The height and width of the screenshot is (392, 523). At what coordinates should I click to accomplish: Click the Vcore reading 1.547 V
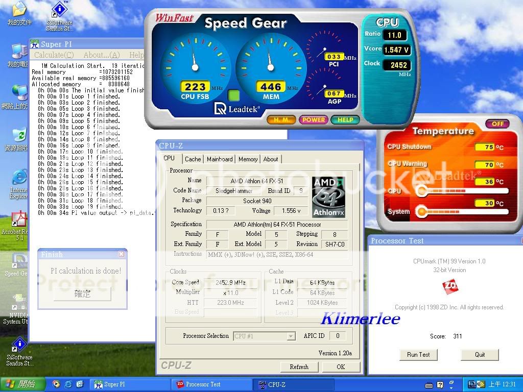point(396,50)
